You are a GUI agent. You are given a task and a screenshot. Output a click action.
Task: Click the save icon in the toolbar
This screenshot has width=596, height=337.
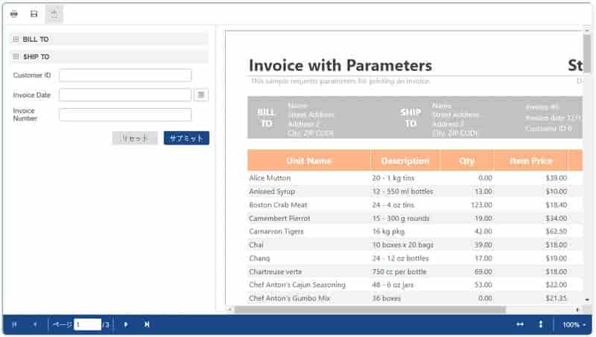click(34, 14)
